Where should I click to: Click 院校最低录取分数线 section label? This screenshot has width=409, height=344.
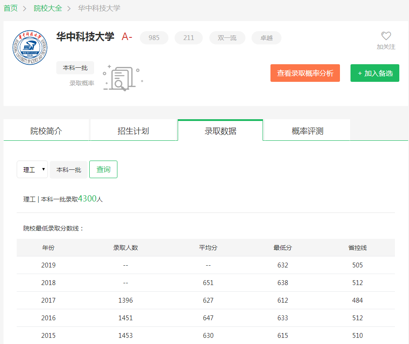click(53, 228)
